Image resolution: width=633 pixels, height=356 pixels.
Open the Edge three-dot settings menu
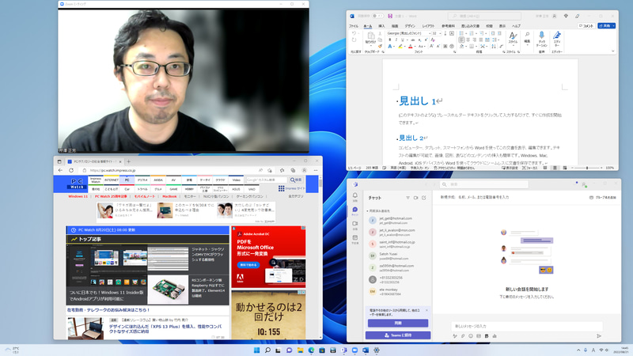(316, 170)
